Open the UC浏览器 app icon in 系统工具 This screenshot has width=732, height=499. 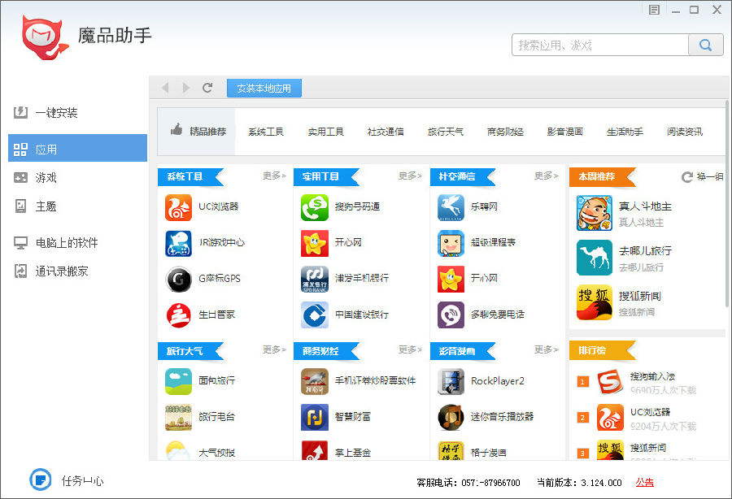coord(178,207)
